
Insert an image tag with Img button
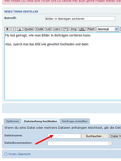(x=74, y=29)
